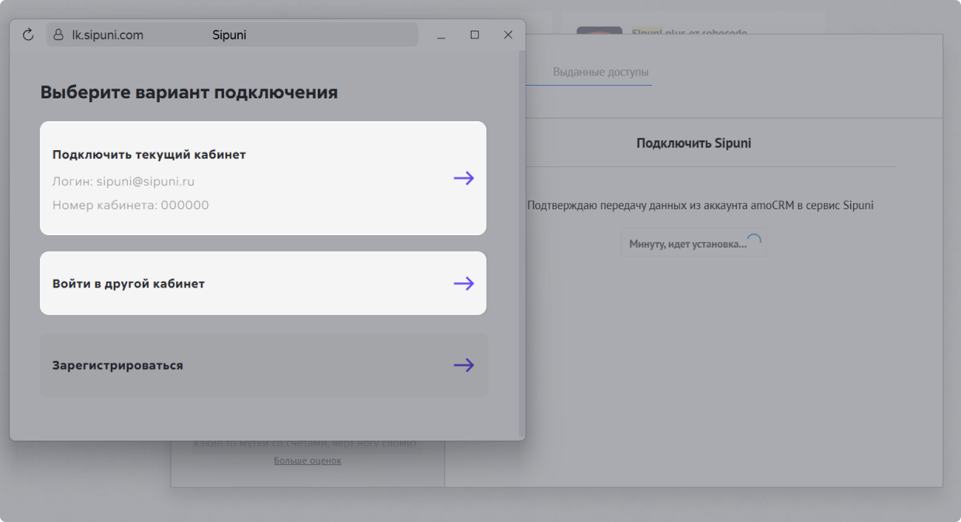Screen dimensions: 961x522
Task: Click the lock icon beside lk.sipuni.com
Action: pos(59,35)
